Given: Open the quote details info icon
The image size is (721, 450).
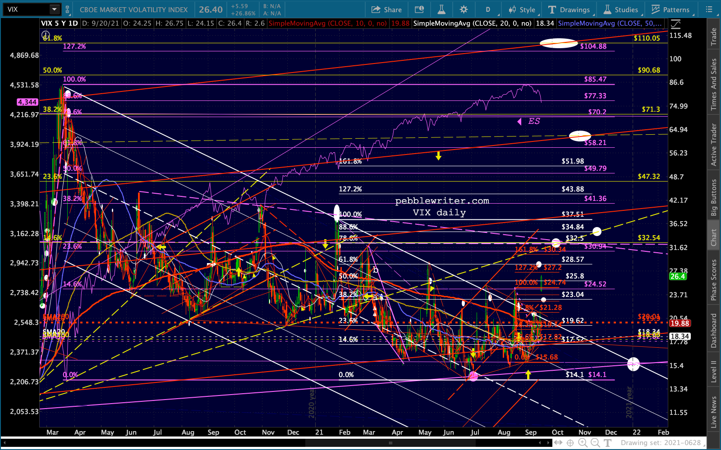Looking at the screenshot, I should click(419, 9).
